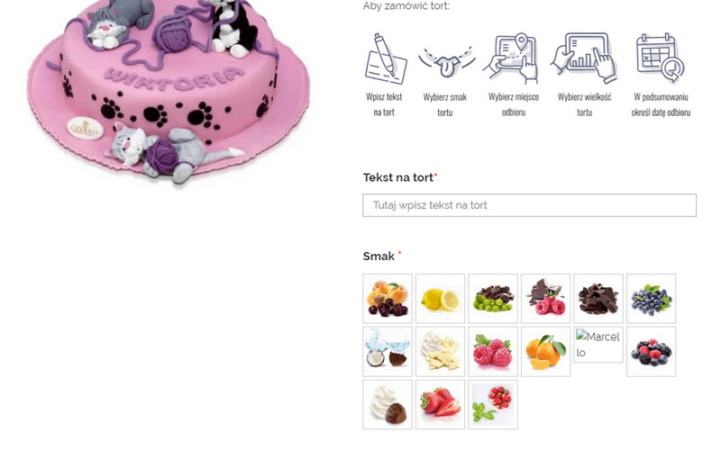
Task: Pick the coconut flavor tile
Action: [388, 352]
